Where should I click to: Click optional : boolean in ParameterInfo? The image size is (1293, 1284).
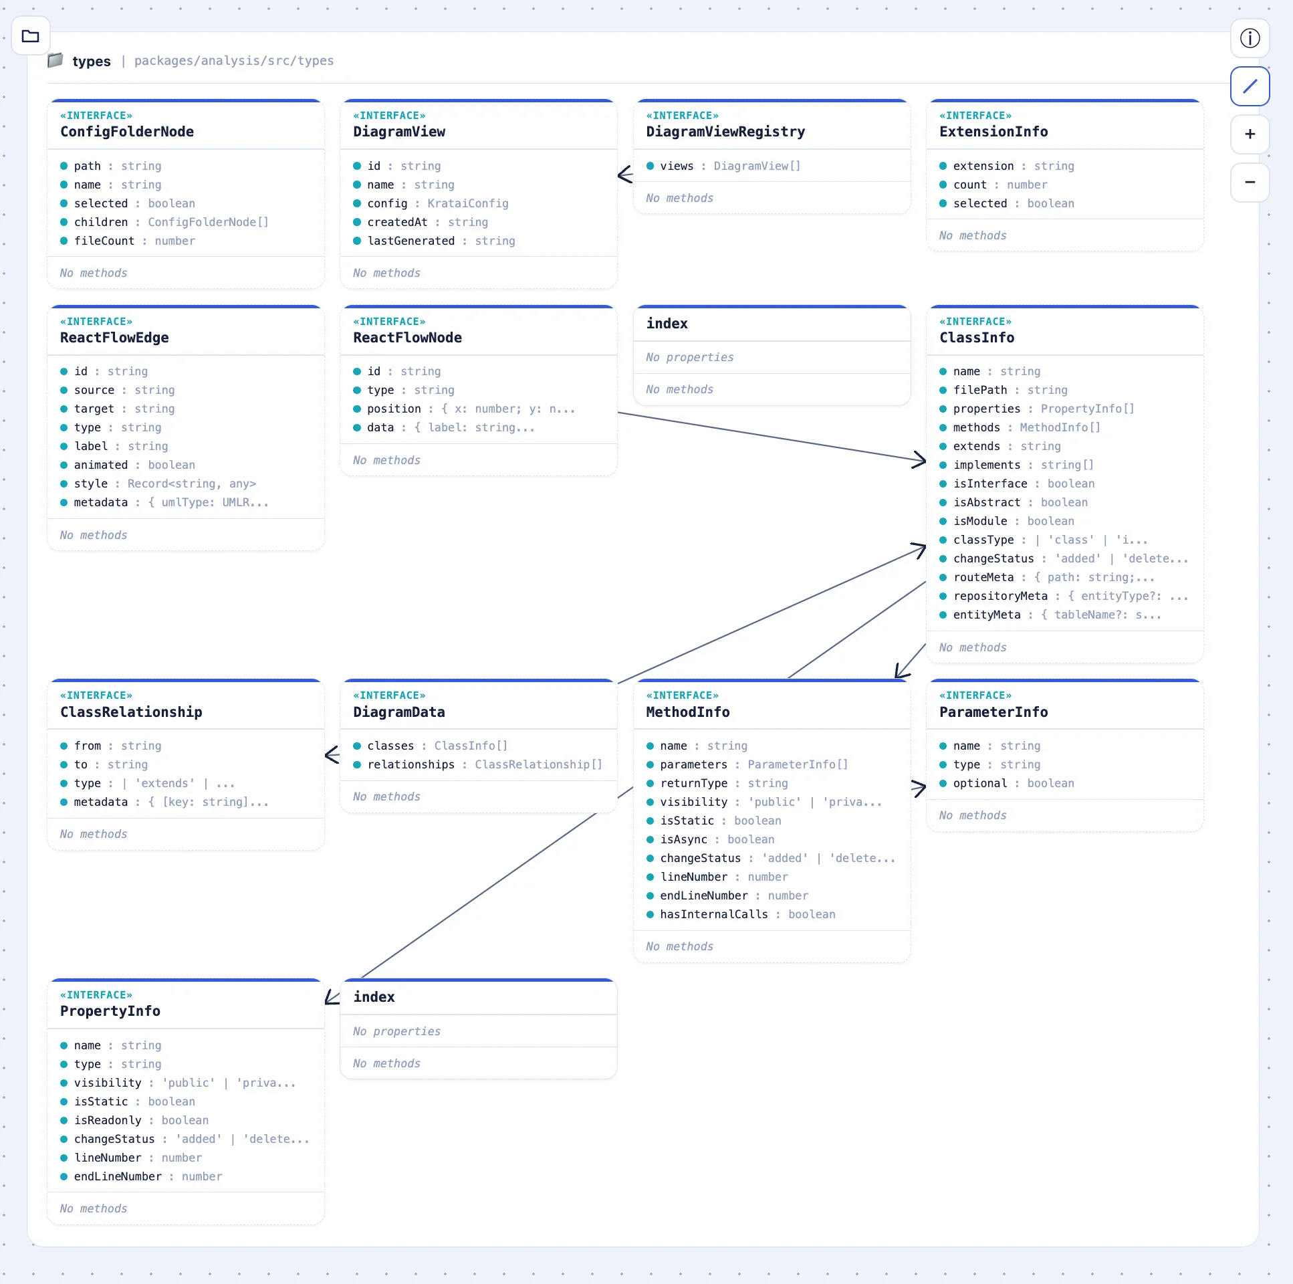[1007, 782]
